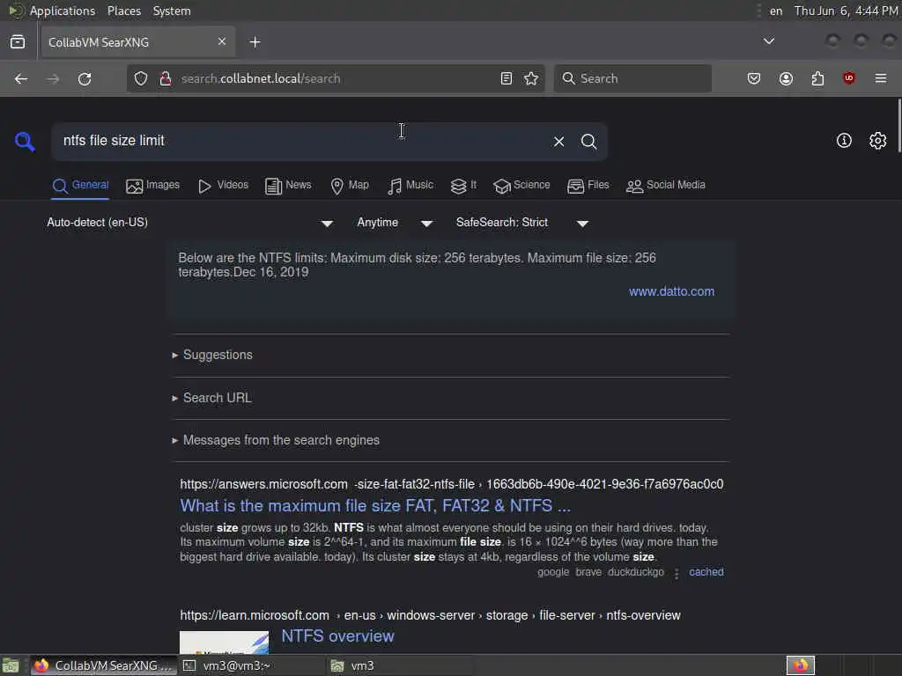Click the NTFS overview result thumbnail
Image resolution: width=902 pixels, height=676 pixels.
click(224, 642)
